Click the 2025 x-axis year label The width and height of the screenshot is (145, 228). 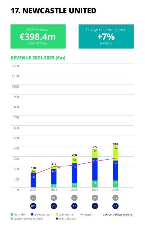[116, 190]
